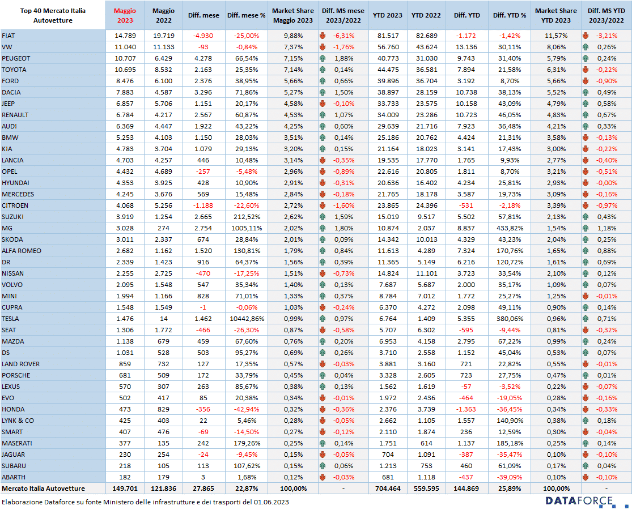Select the red 'Maggio 2023' column header
This screenshot has width=632, height=510.
pos(125,15)
